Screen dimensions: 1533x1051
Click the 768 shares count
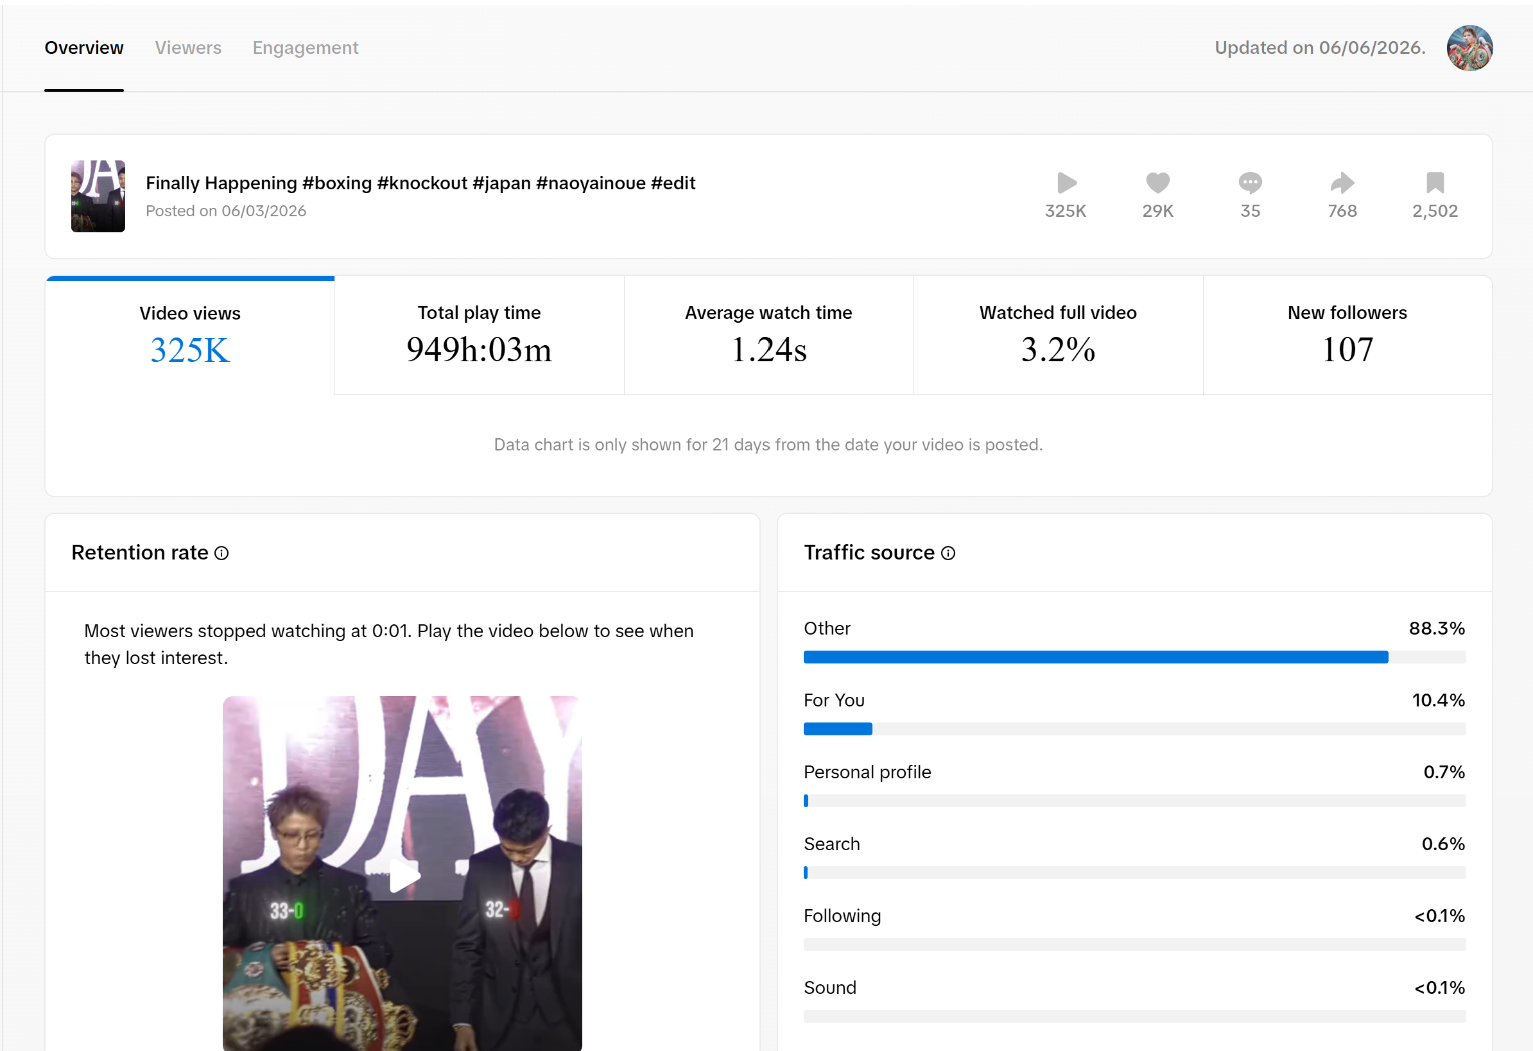1342,211
